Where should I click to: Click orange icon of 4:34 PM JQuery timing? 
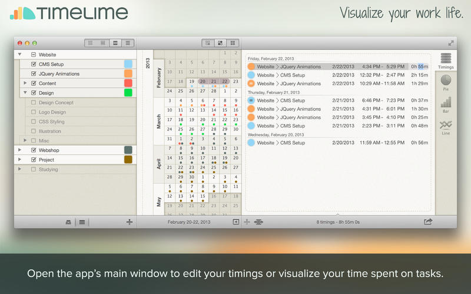point(251,66)
